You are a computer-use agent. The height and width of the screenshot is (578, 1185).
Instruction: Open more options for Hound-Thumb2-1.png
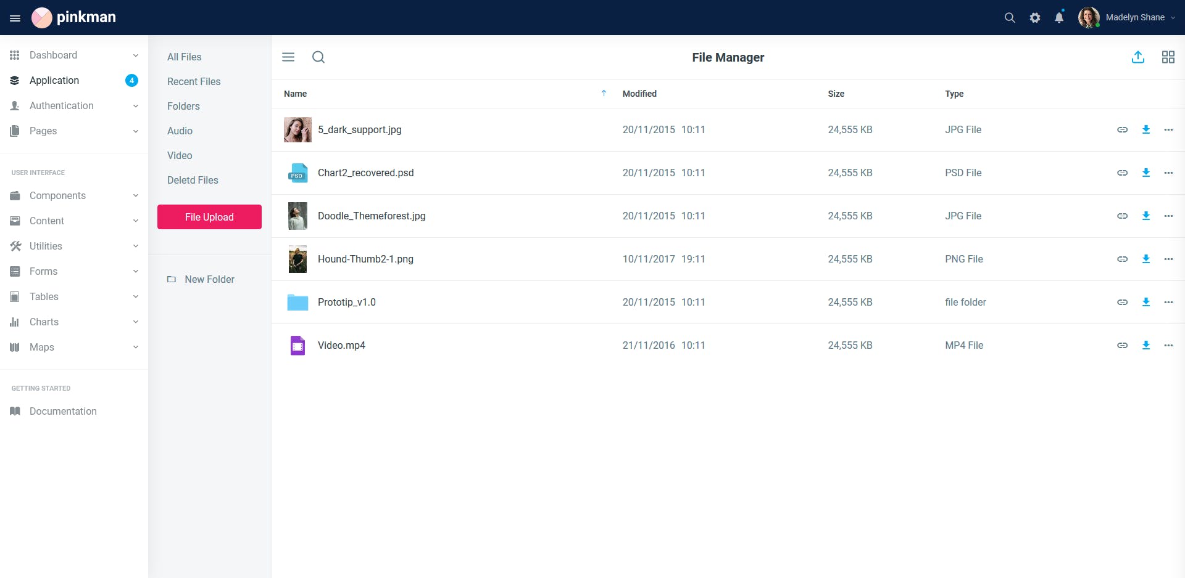pos(1170,259)
